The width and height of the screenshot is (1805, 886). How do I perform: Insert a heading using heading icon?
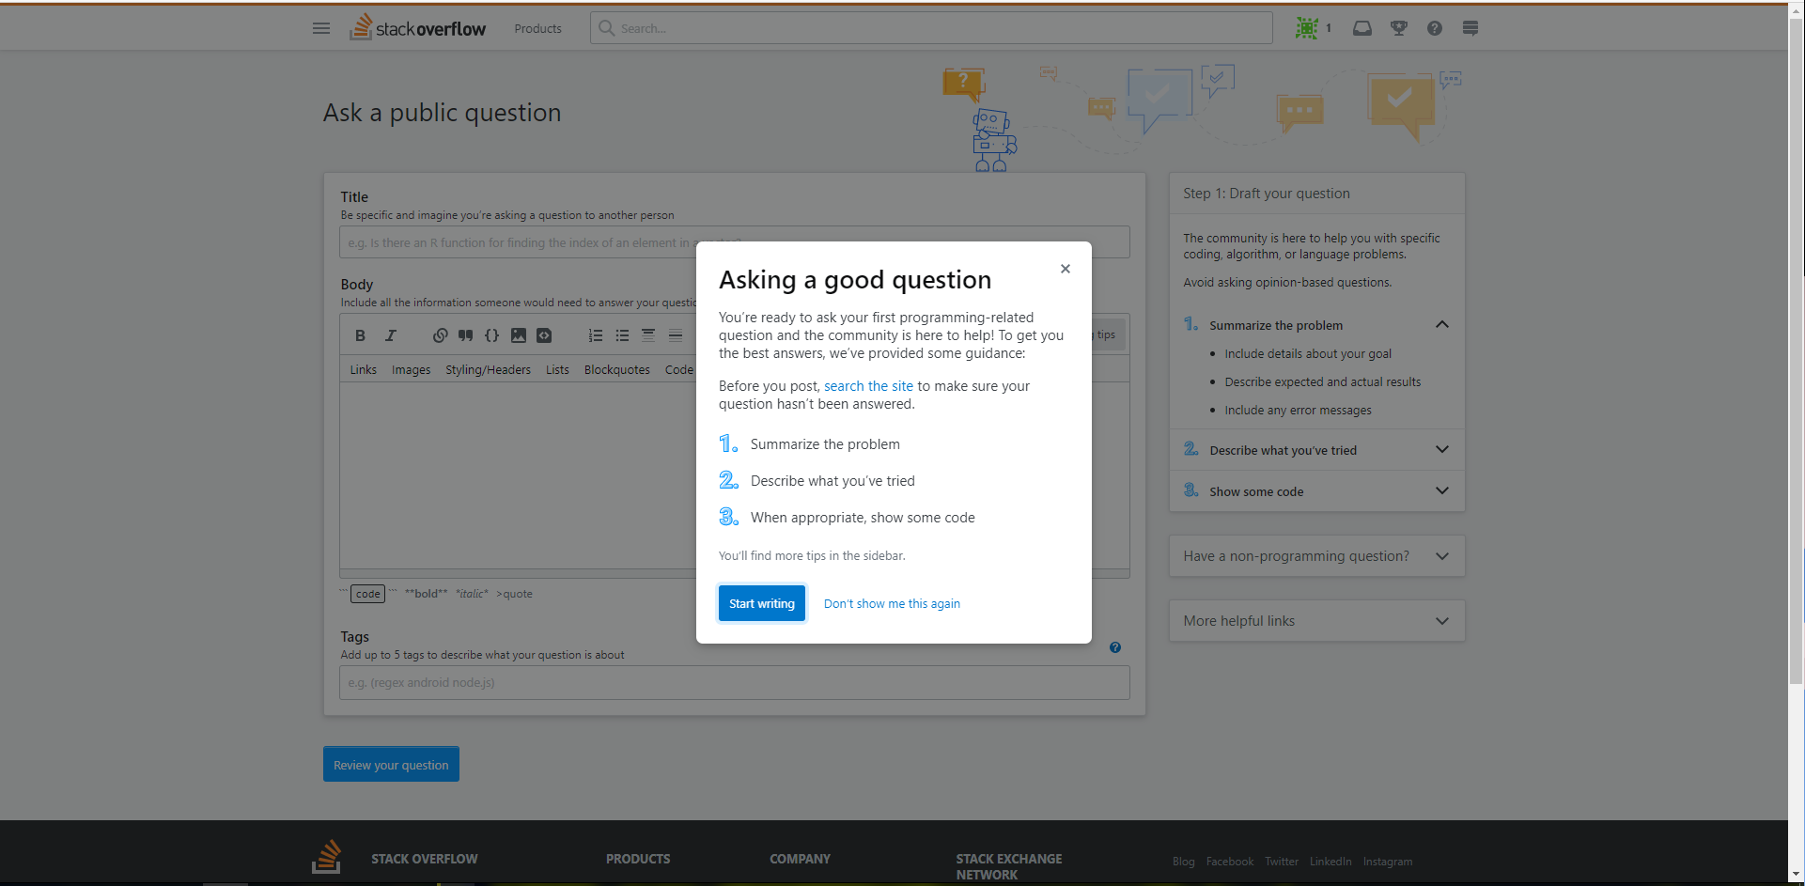pos(648,335)
